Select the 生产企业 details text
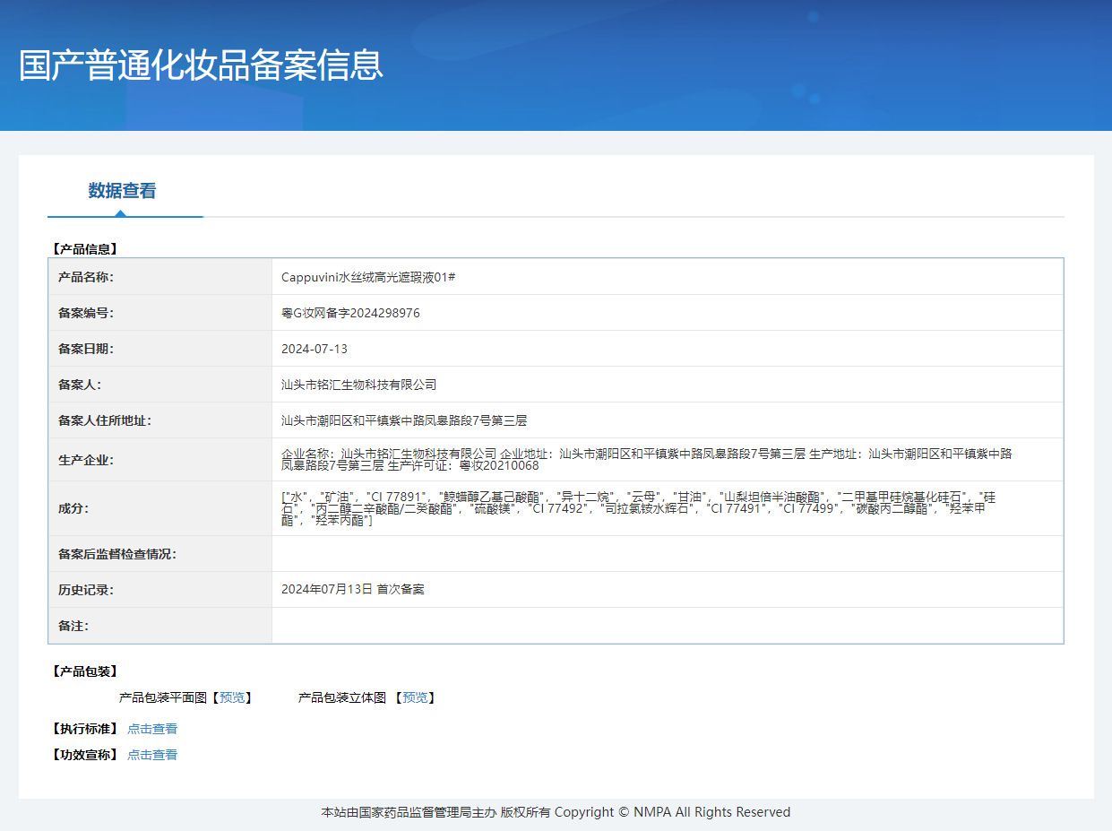The height and width of the screenshot is (831, 1112). pyautogui.click(x=647, y=460)
